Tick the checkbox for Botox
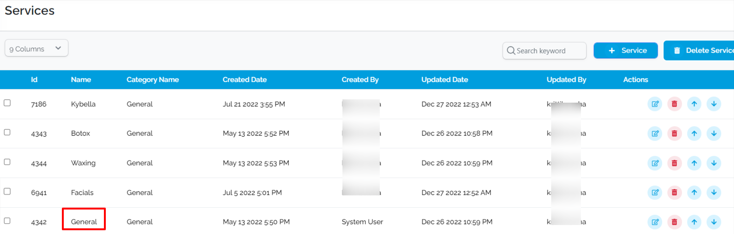The image size is (734, 234). coord(7,133)
